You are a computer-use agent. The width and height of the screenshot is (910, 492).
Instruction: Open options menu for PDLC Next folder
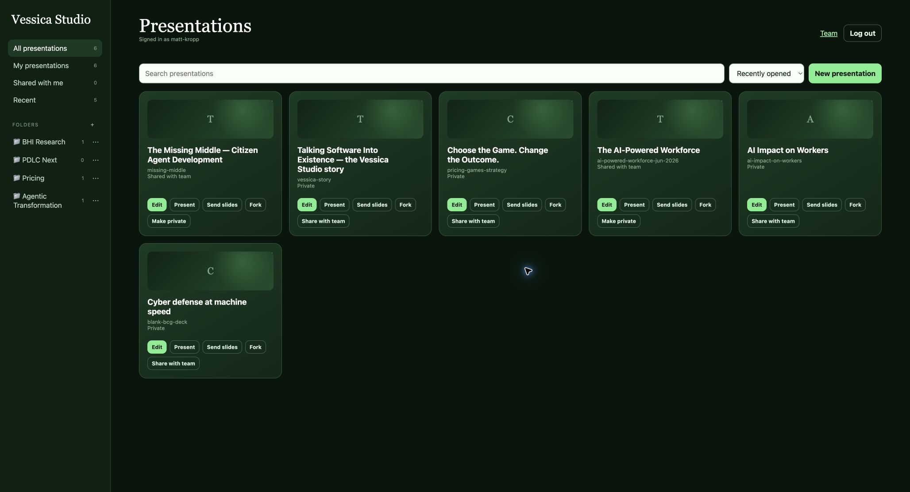pyautogui.click(x=96, y=160)
